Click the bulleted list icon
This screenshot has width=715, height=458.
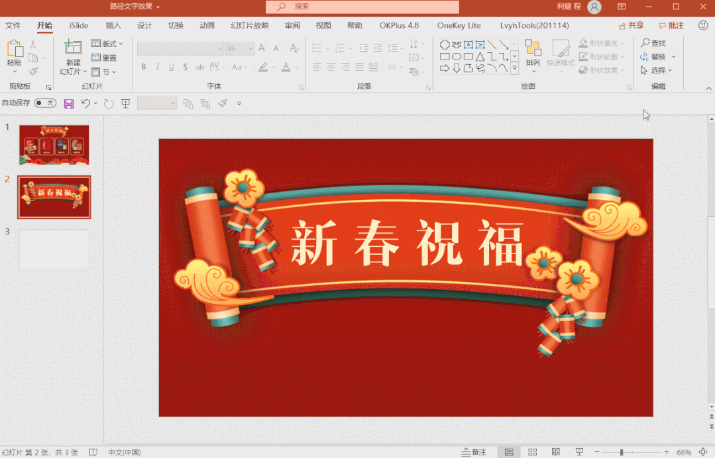(x=317, y=48)
